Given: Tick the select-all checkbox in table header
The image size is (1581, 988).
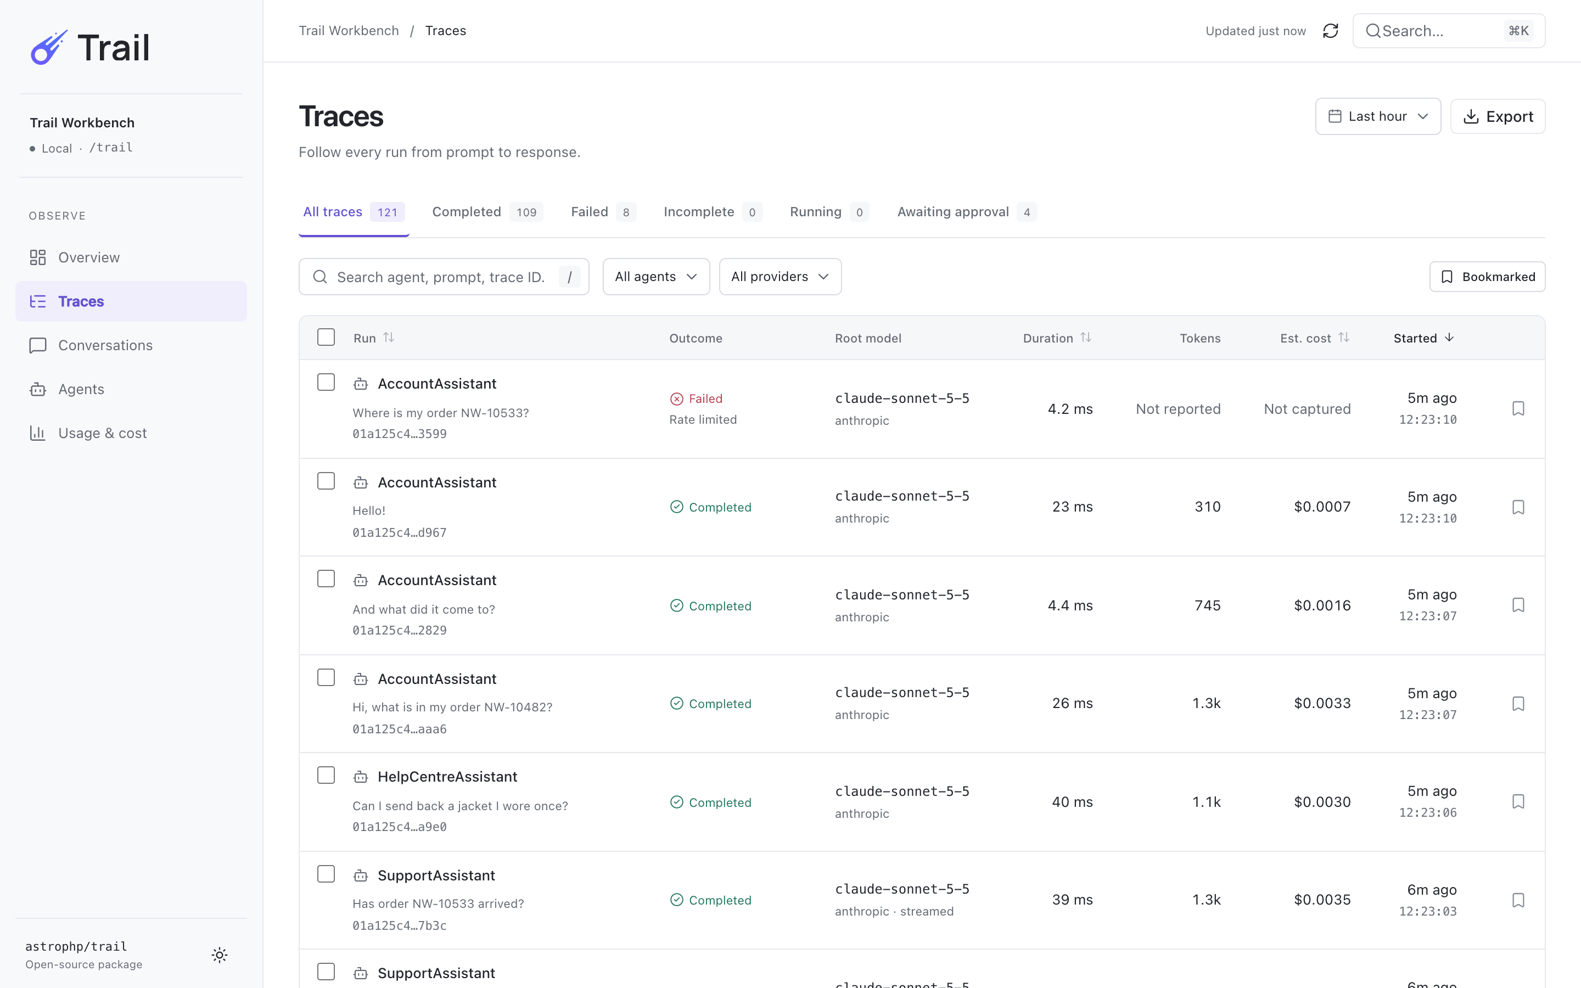Looking at the screenshot, I should click(x=326, y=337).
